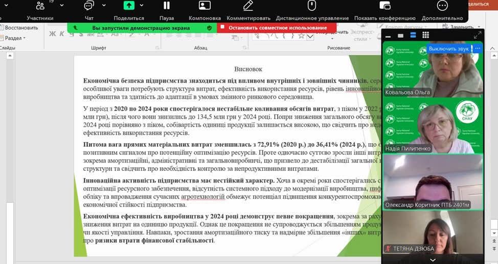This screenshot has height=264, width=498.
Task: Minimize the video panel to a strip
Action: coord(388,35)
